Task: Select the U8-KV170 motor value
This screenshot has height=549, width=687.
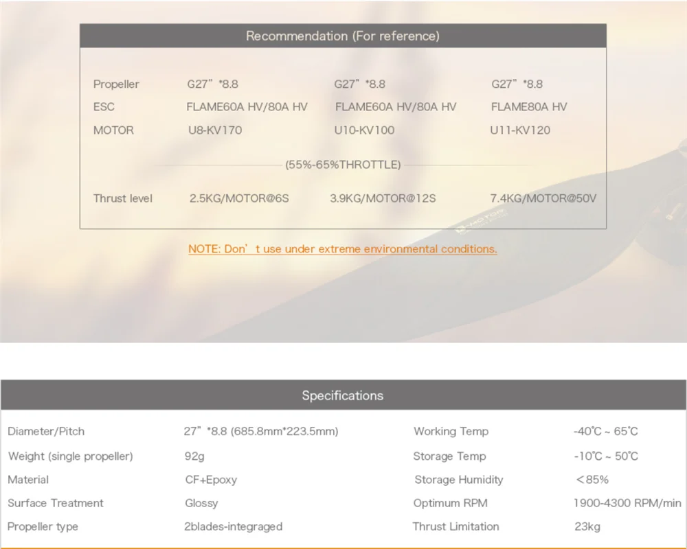Action: [x=215, y=130]
